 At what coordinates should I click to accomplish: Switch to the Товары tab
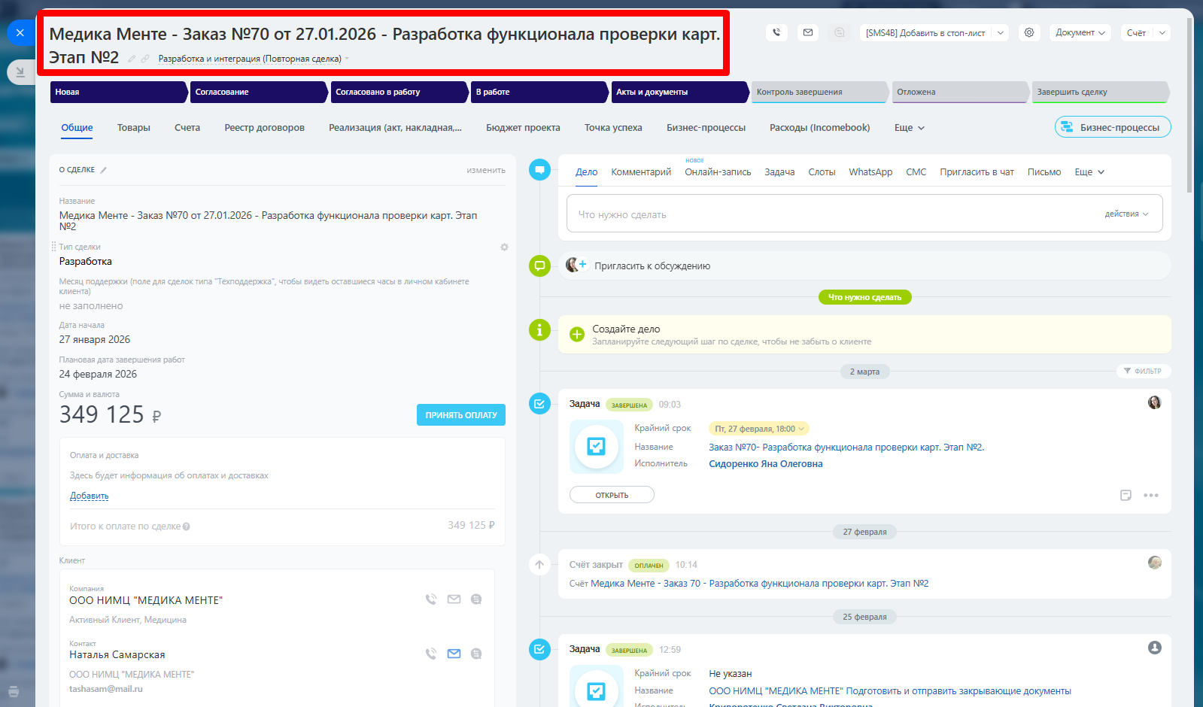(134, 128)
